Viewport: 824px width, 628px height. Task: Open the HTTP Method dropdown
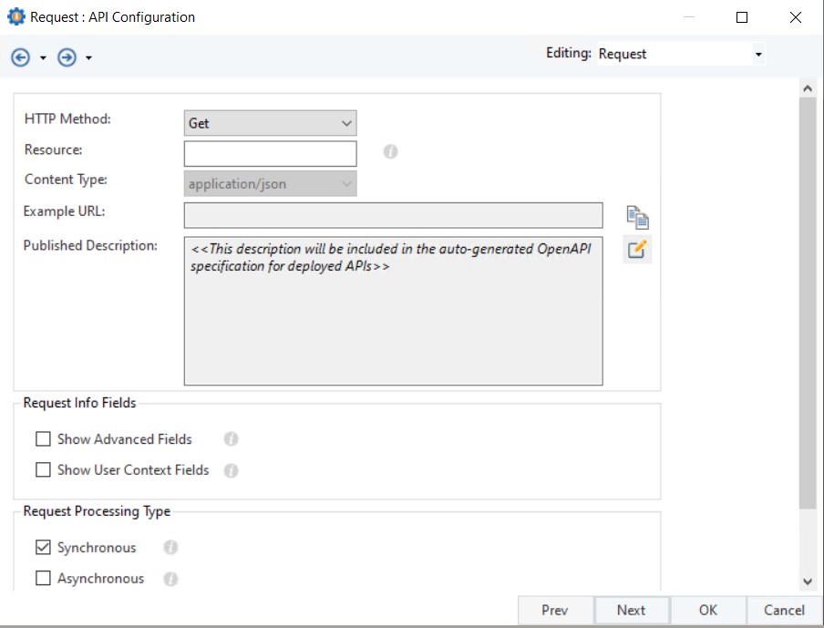(270, 123)
